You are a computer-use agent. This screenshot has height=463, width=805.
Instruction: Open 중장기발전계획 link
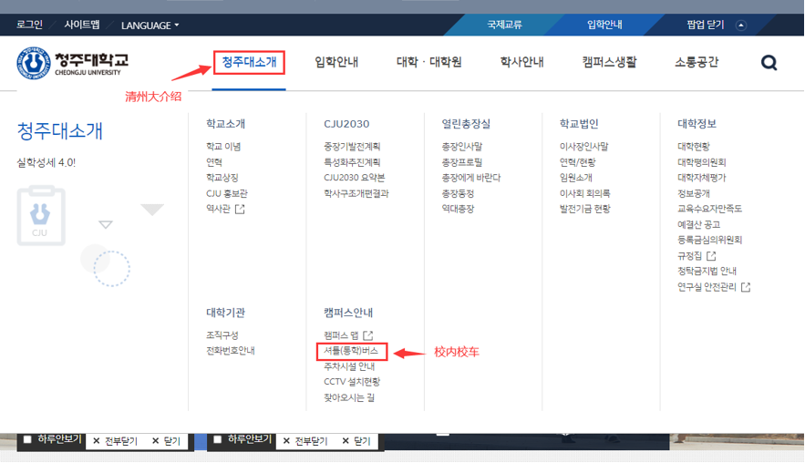click(352, 147)
